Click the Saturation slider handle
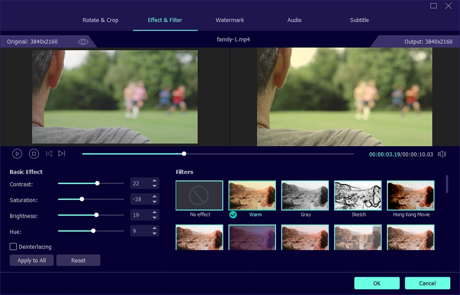 coord(82,199)
